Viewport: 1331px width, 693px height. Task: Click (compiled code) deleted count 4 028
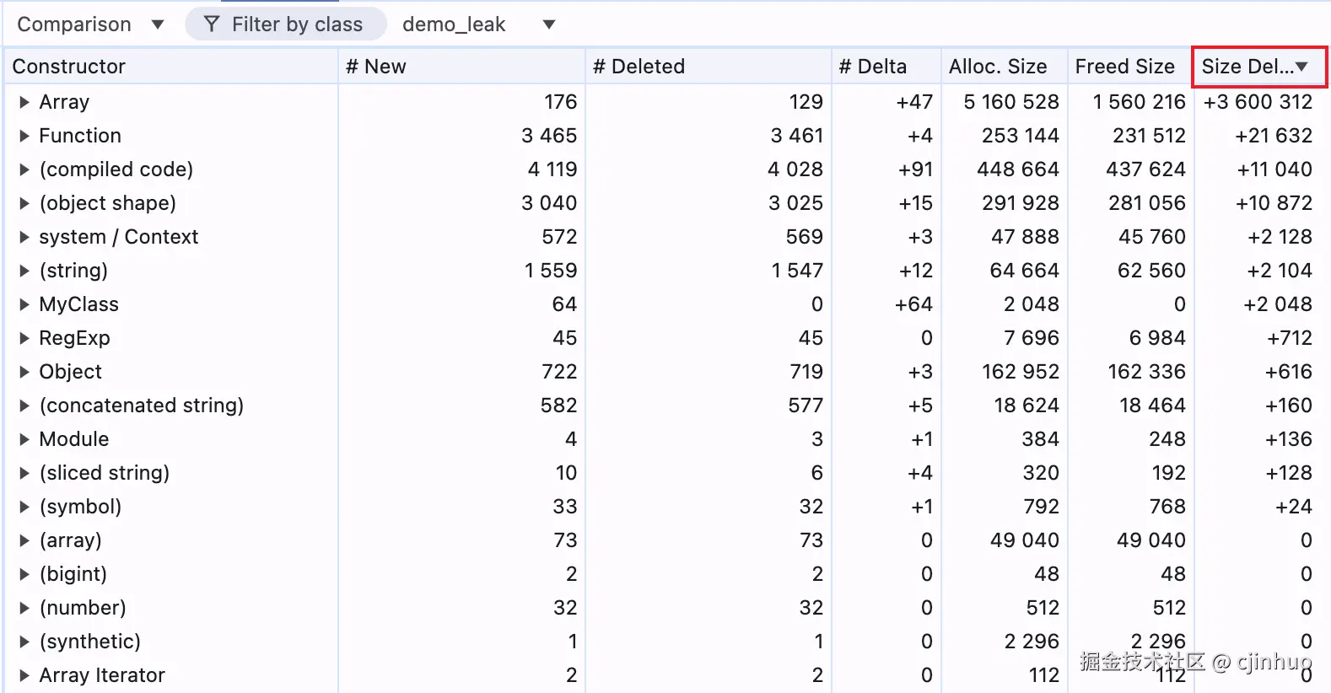point(795,169)
